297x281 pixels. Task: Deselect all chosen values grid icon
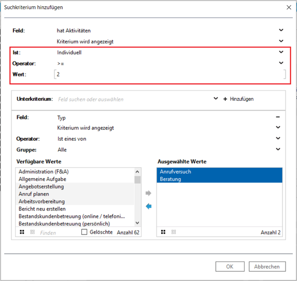(x=174, y=232)
